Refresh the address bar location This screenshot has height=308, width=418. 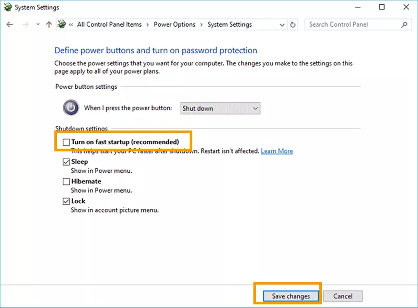click(293, 25)
